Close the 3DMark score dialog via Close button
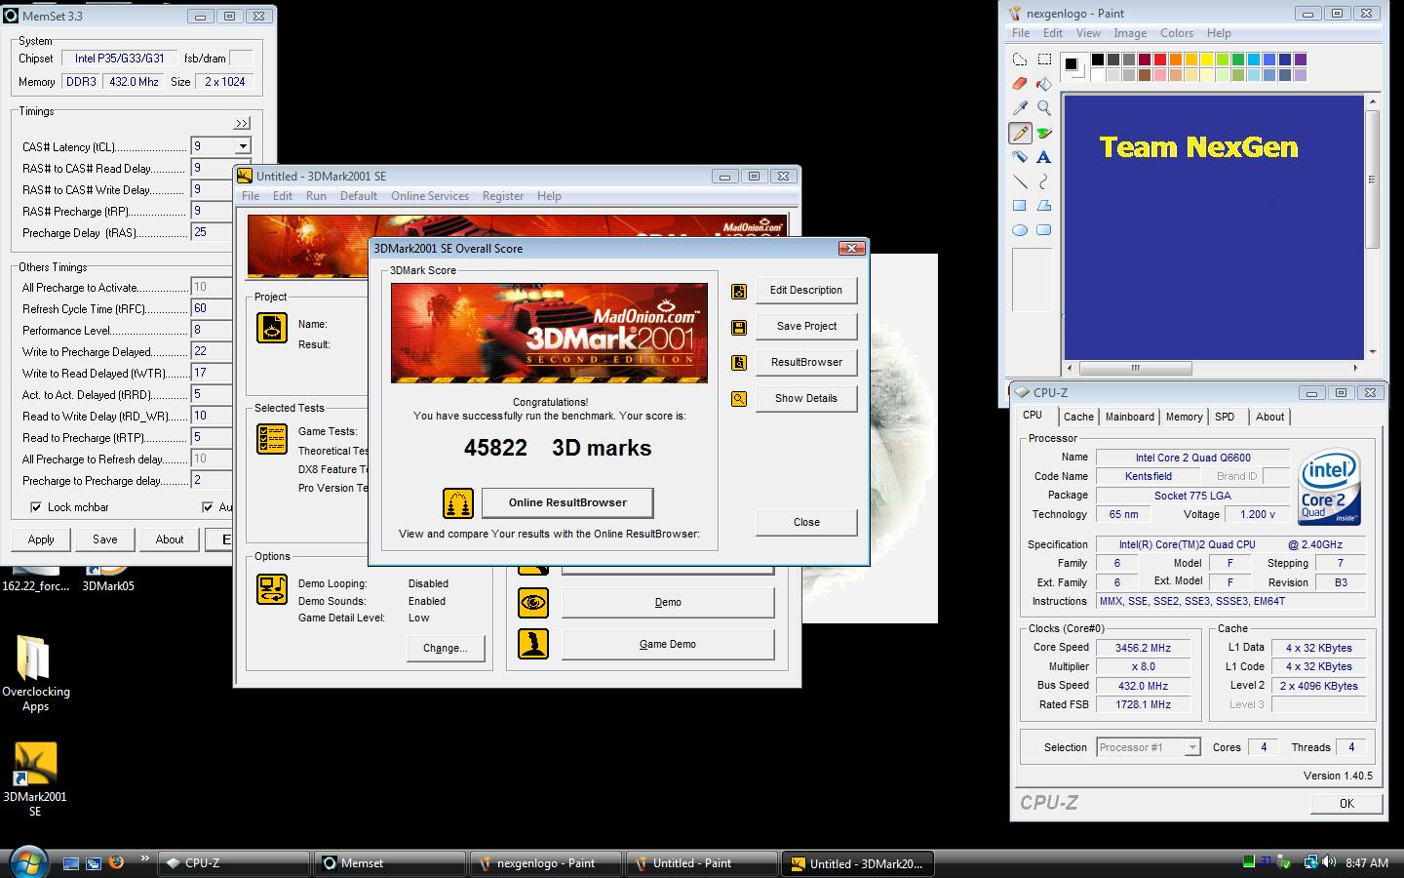1404x878 pixels. coord(806,522)
